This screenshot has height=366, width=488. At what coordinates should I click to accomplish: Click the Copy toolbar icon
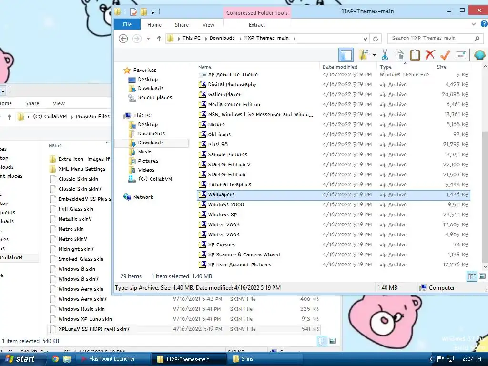pos(400,55)
